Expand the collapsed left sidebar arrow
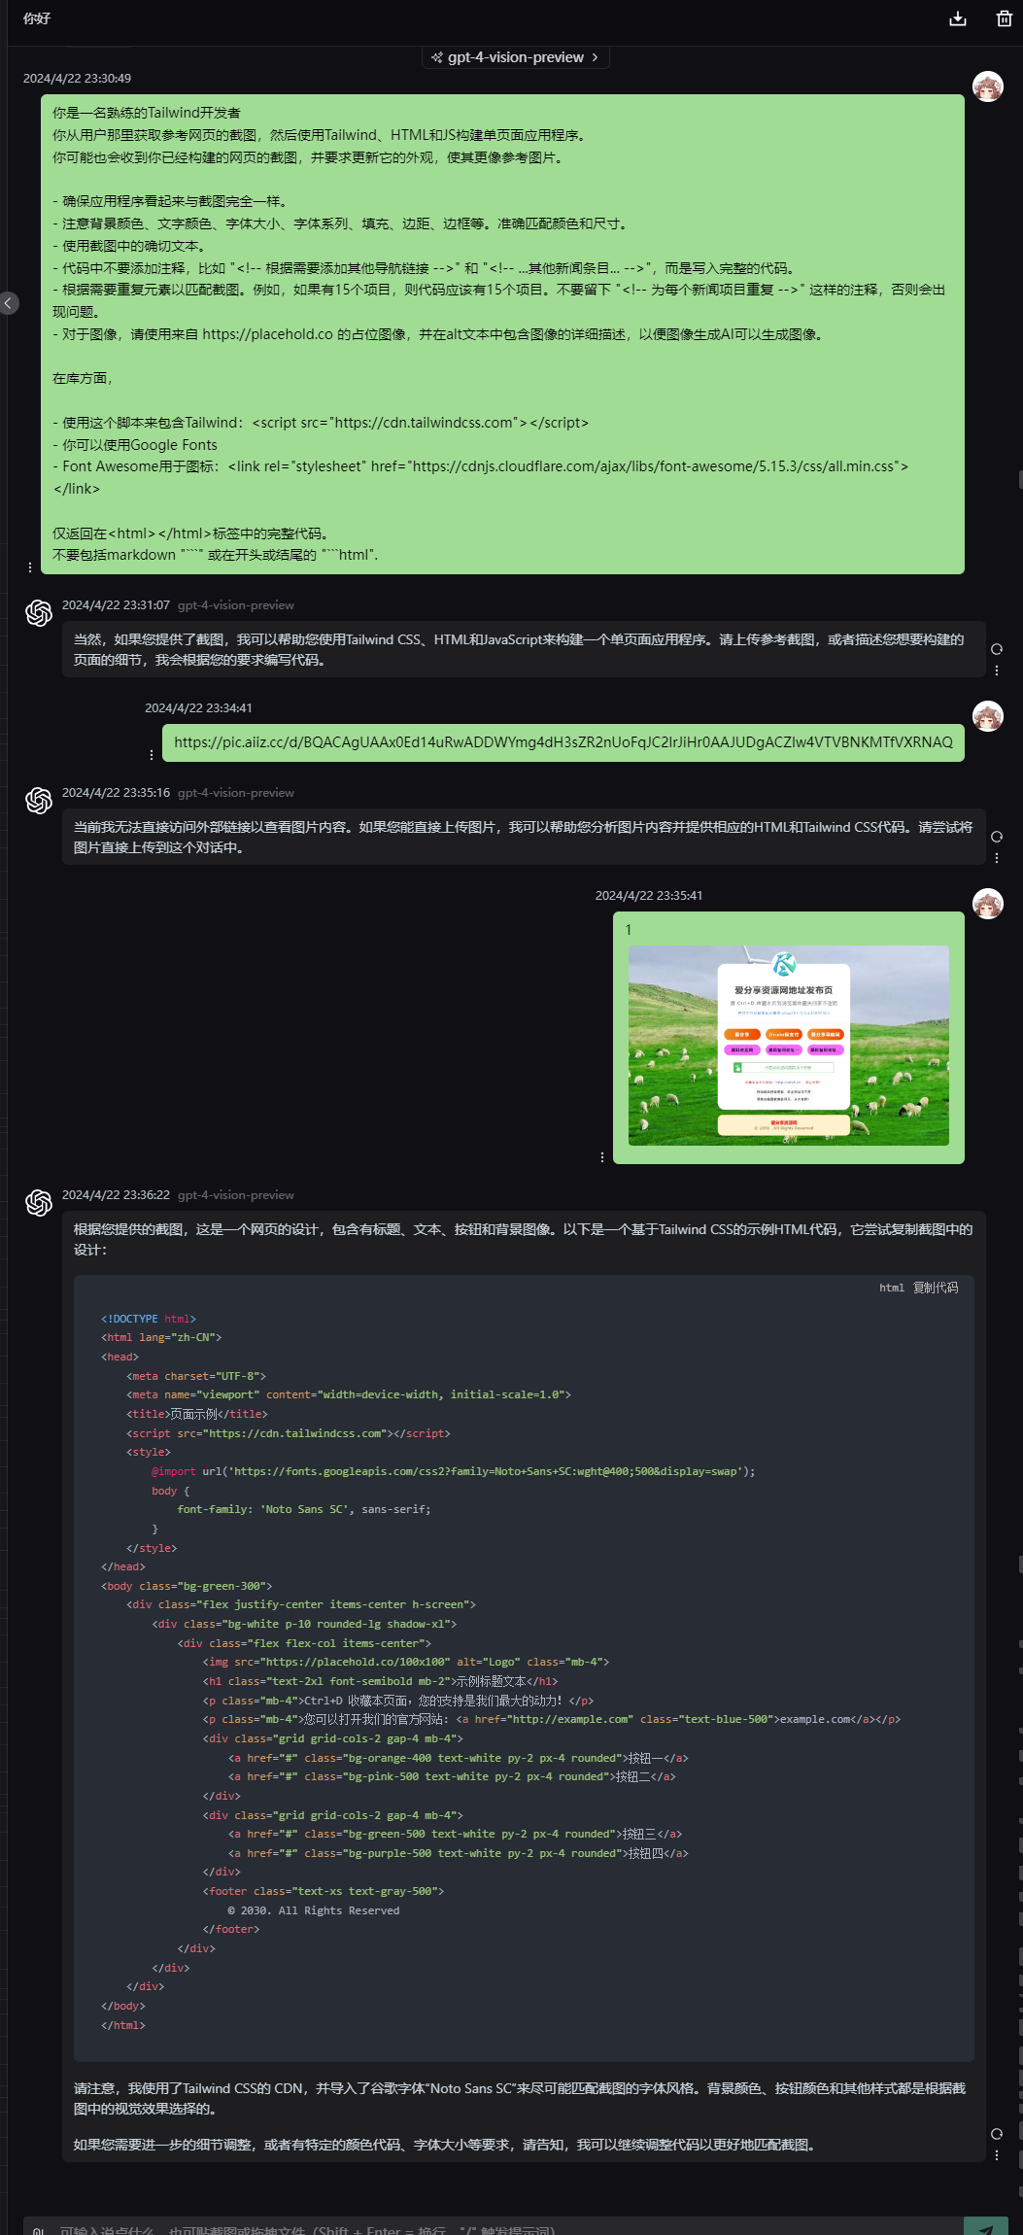This screenshot has height=2235, width=1023. coord(9,303)
